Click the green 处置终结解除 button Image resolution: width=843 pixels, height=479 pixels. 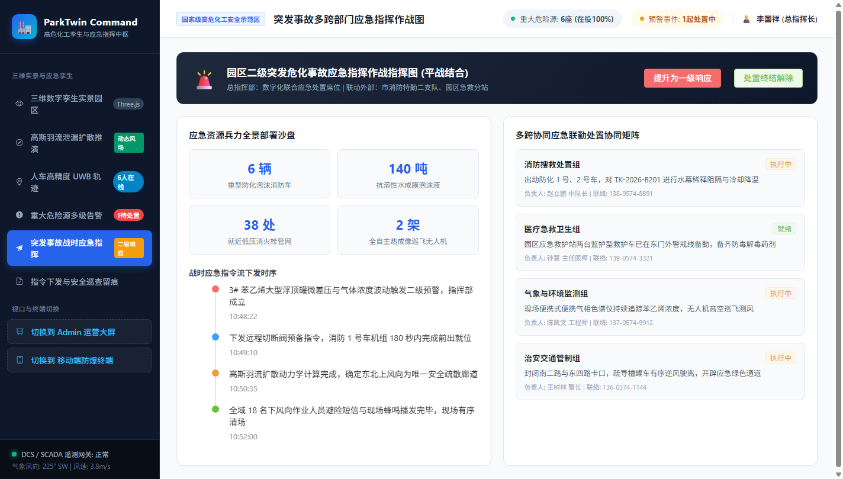point(768,78)
